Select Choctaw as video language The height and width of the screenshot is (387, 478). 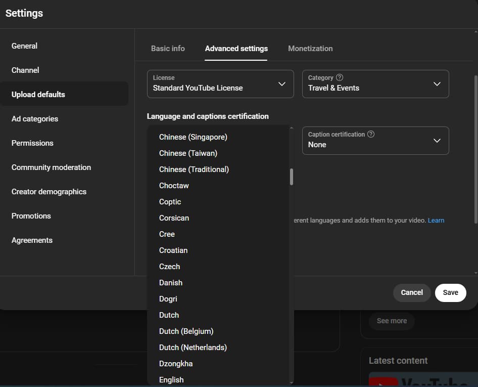pos(218,186)
